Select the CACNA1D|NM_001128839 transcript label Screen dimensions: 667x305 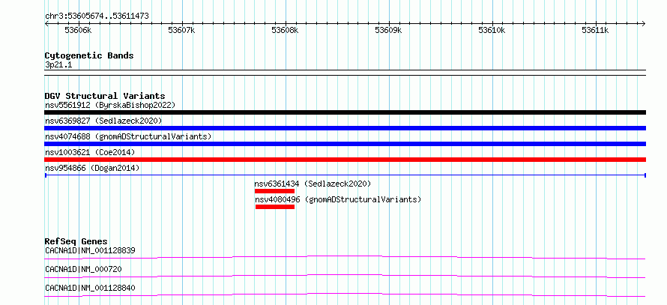(90, 250)
